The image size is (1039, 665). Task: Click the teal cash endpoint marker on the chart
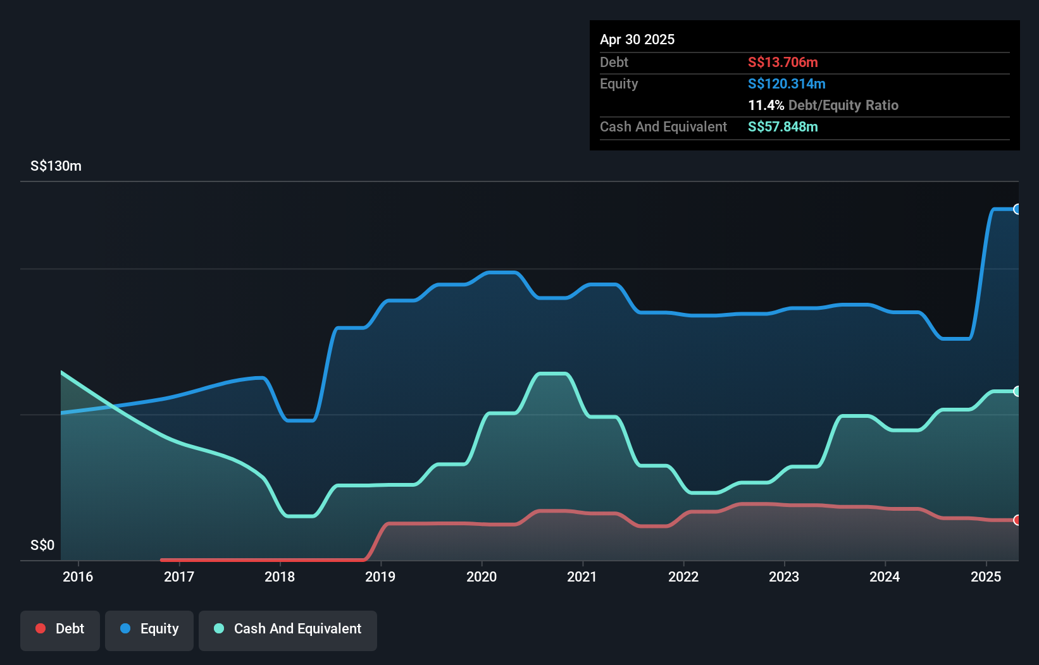(1016, 391)
